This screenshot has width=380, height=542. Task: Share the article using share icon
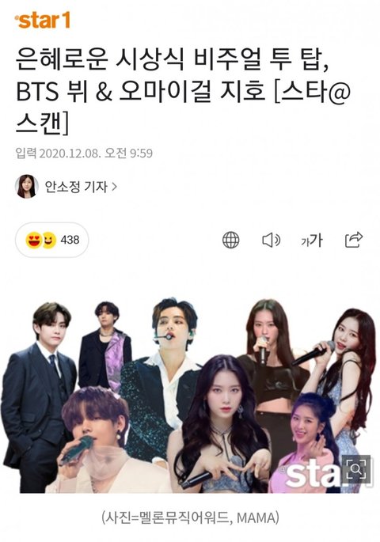coord(354,240)
